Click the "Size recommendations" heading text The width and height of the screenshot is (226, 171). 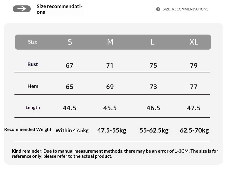tap(59, 9)
